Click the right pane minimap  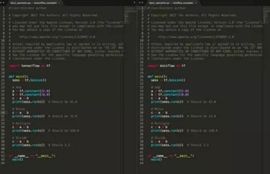(x=266, y=16)
